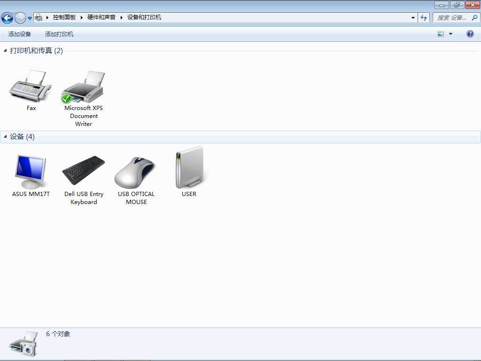Image resolution: width=481 pixels, height=361 pixels.
Task: Open the help question mark icon
Action: (x=470, y=34)
